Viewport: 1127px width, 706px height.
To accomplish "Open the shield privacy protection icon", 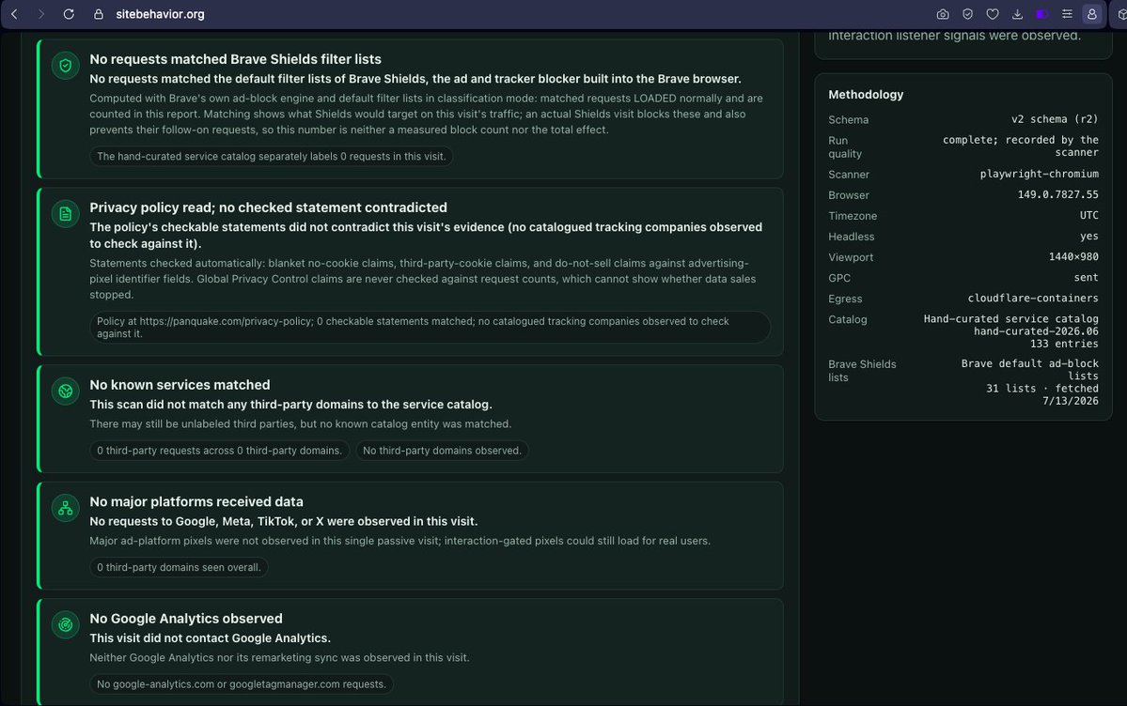I will pyautogui.click(x=967, y=14).
